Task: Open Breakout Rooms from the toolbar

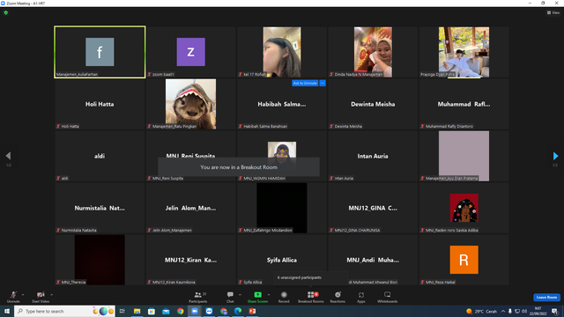Action: 311,297
